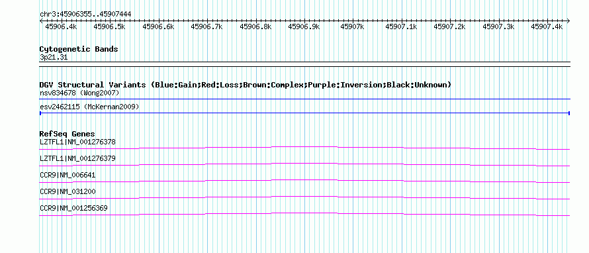The width and height of the screenshot is (589, 253).
Task: Click magenta feature line under LZTFL1|NM_001276378
Action: pyautogui.click(x=304, y=148)
